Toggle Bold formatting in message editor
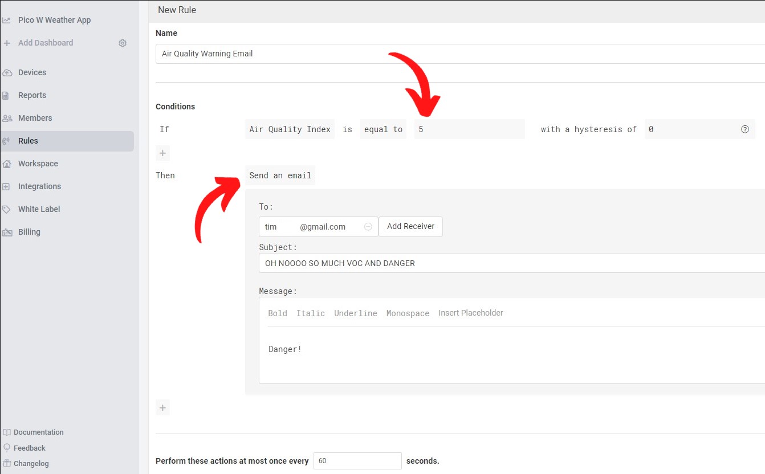 pos(278,313)
